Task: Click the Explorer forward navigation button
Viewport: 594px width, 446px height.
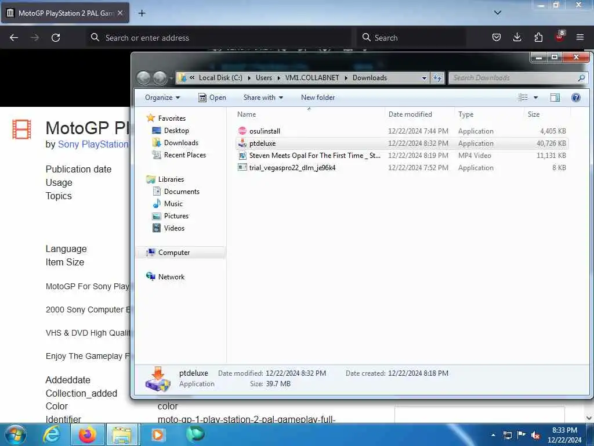Action: tap(160, 78)
